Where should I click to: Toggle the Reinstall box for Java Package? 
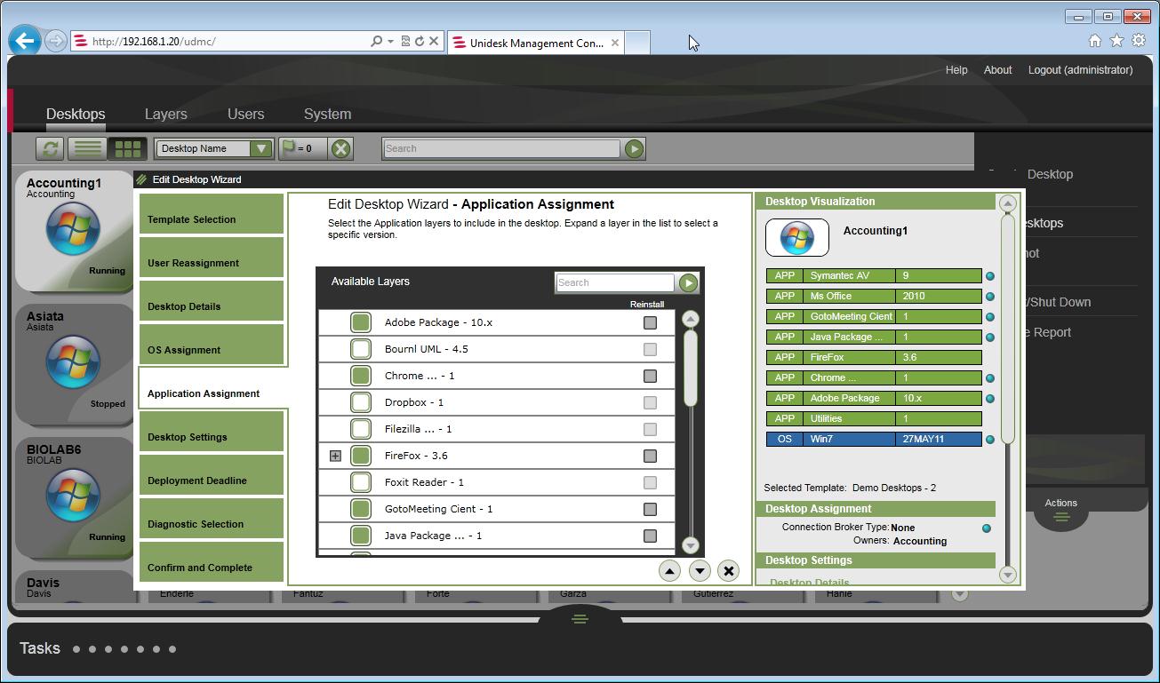point(650,536)
